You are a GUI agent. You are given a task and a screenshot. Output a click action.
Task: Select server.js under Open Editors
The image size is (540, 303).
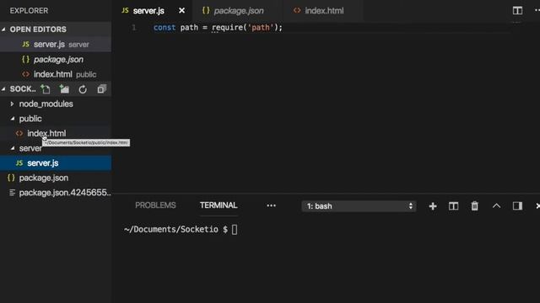(56, 45)
